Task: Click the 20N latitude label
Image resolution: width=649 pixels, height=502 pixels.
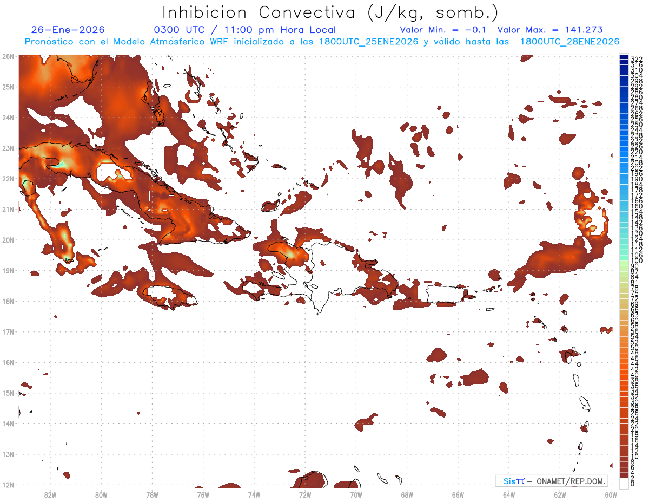Action: 8,240
